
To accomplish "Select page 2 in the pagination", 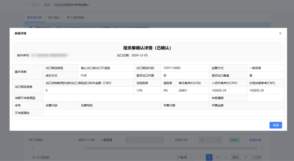I will pos(217,157).
